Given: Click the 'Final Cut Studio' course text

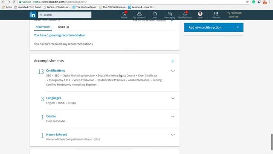Looking at the screenshot, I should pos(56,121).
